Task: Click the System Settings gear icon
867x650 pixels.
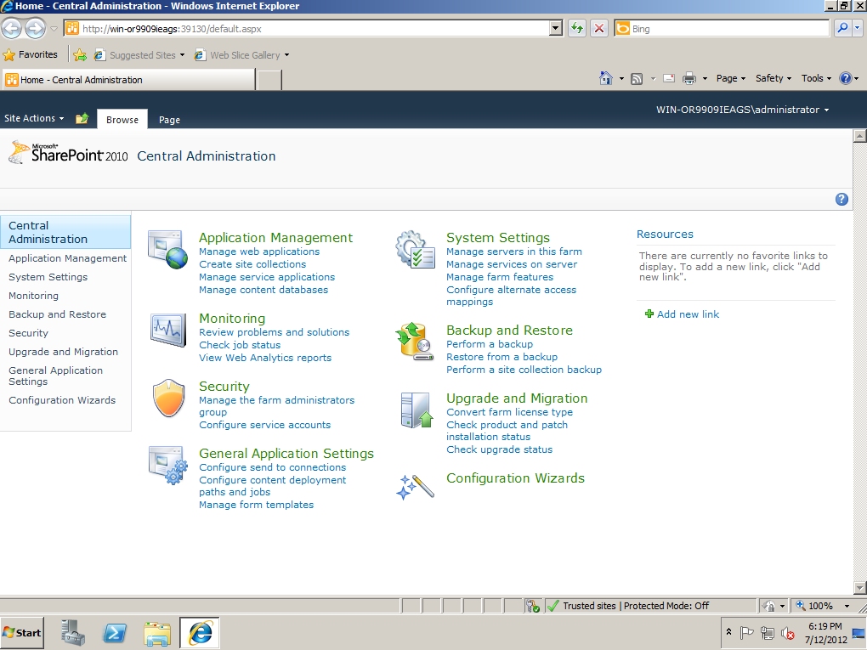Action: [415, 250]
